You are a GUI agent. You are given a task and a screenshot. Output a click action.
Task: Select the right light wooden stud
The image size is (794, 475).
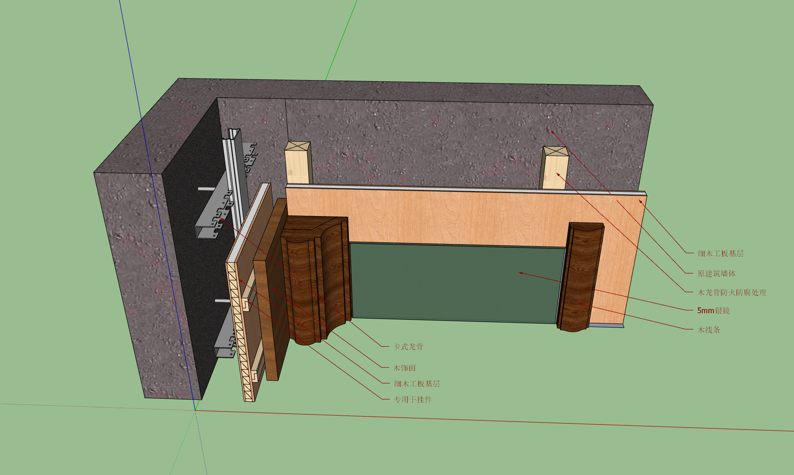[x=555, y=168]
